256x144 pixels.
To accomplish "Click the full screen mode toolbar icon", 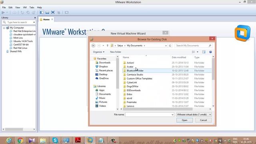I will pos(53,12).
